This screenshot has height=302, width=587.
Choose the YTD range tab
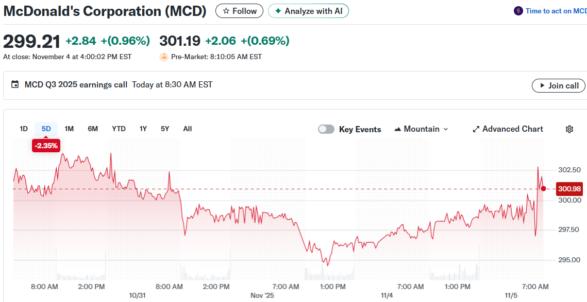point(119,129)
